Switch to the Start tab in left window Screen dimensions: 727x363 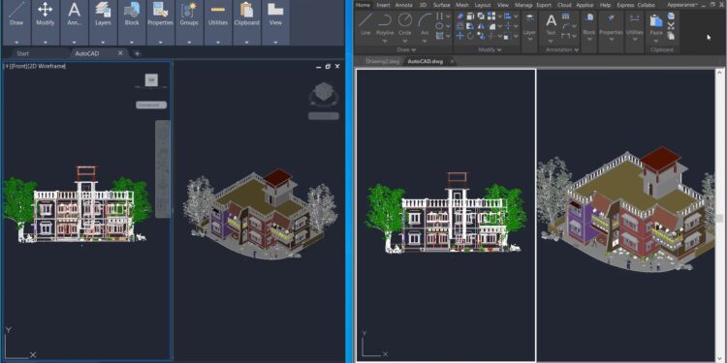click(22, 53)
